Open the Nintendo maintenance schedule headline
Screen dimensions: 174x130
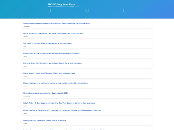[45, 93]
